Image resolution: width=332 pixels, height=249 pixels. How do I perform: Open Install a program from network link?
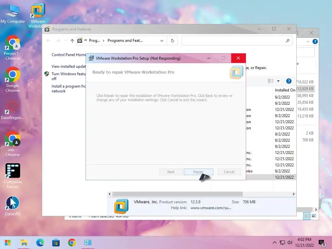pyautogui.click(x=69, y=89)
